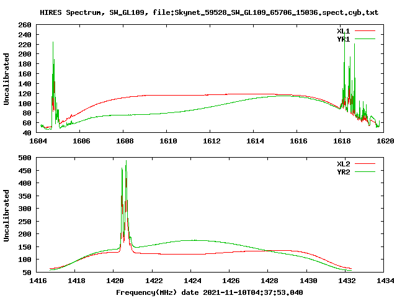Select the YR2 legend label
Viewport: 397px width, 298px height.
[343, 172]
